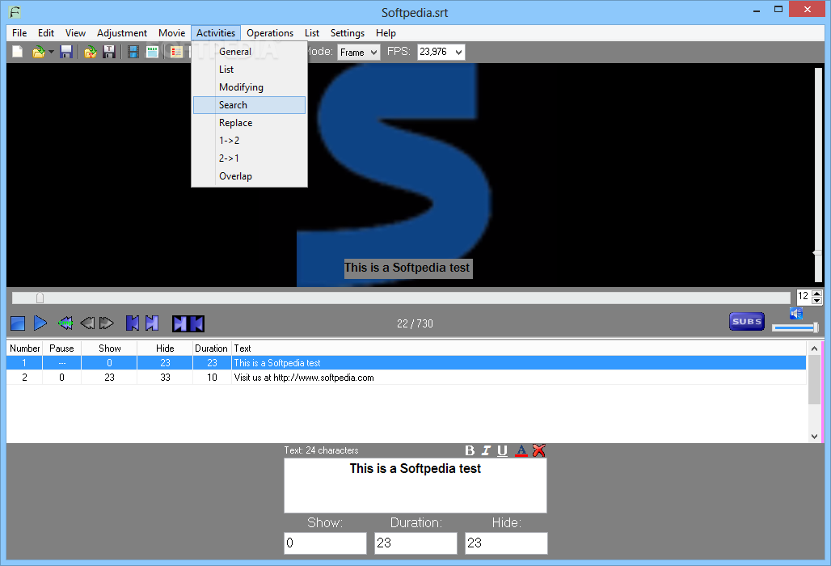Open the Operations menu
831x566 pixels.
point(270,33)
